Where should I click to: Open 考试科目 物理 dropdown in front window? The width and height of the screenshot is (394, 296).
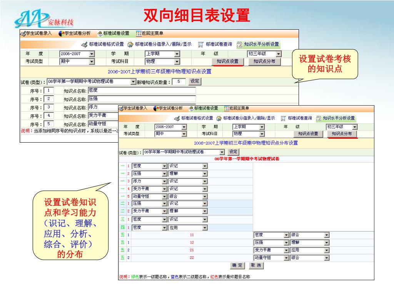[262, 134]
